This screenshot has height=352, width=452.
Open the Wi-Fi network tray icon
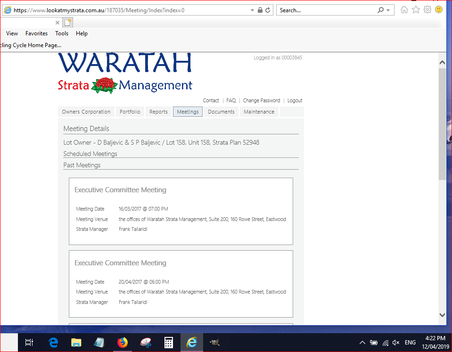(x=386, y=343)
